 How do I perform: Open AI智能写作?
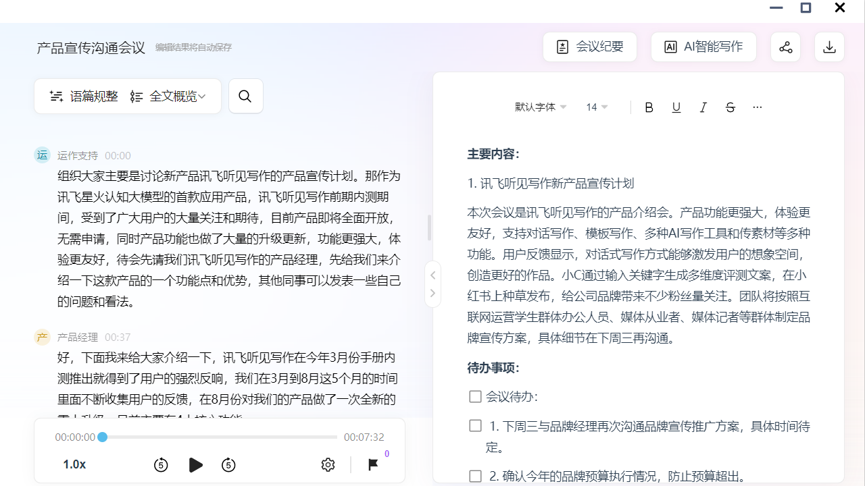[703, 47]
